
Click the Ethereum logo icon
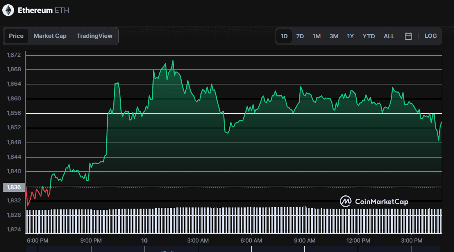[x=9, y=10]
